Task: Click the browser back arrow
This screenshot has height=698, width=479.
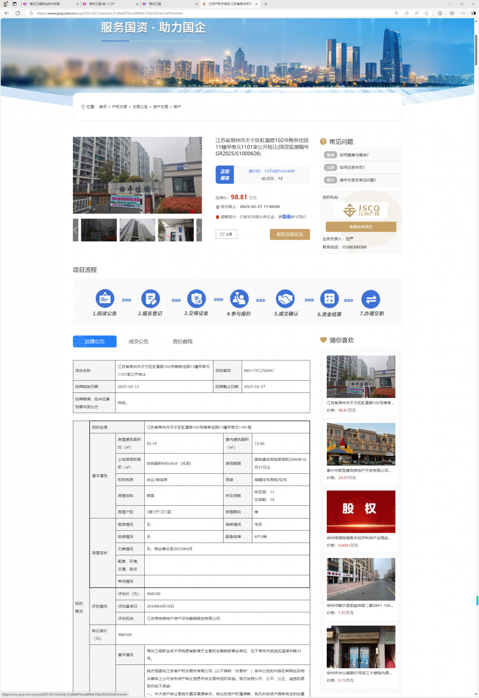Action: [7, 13]
